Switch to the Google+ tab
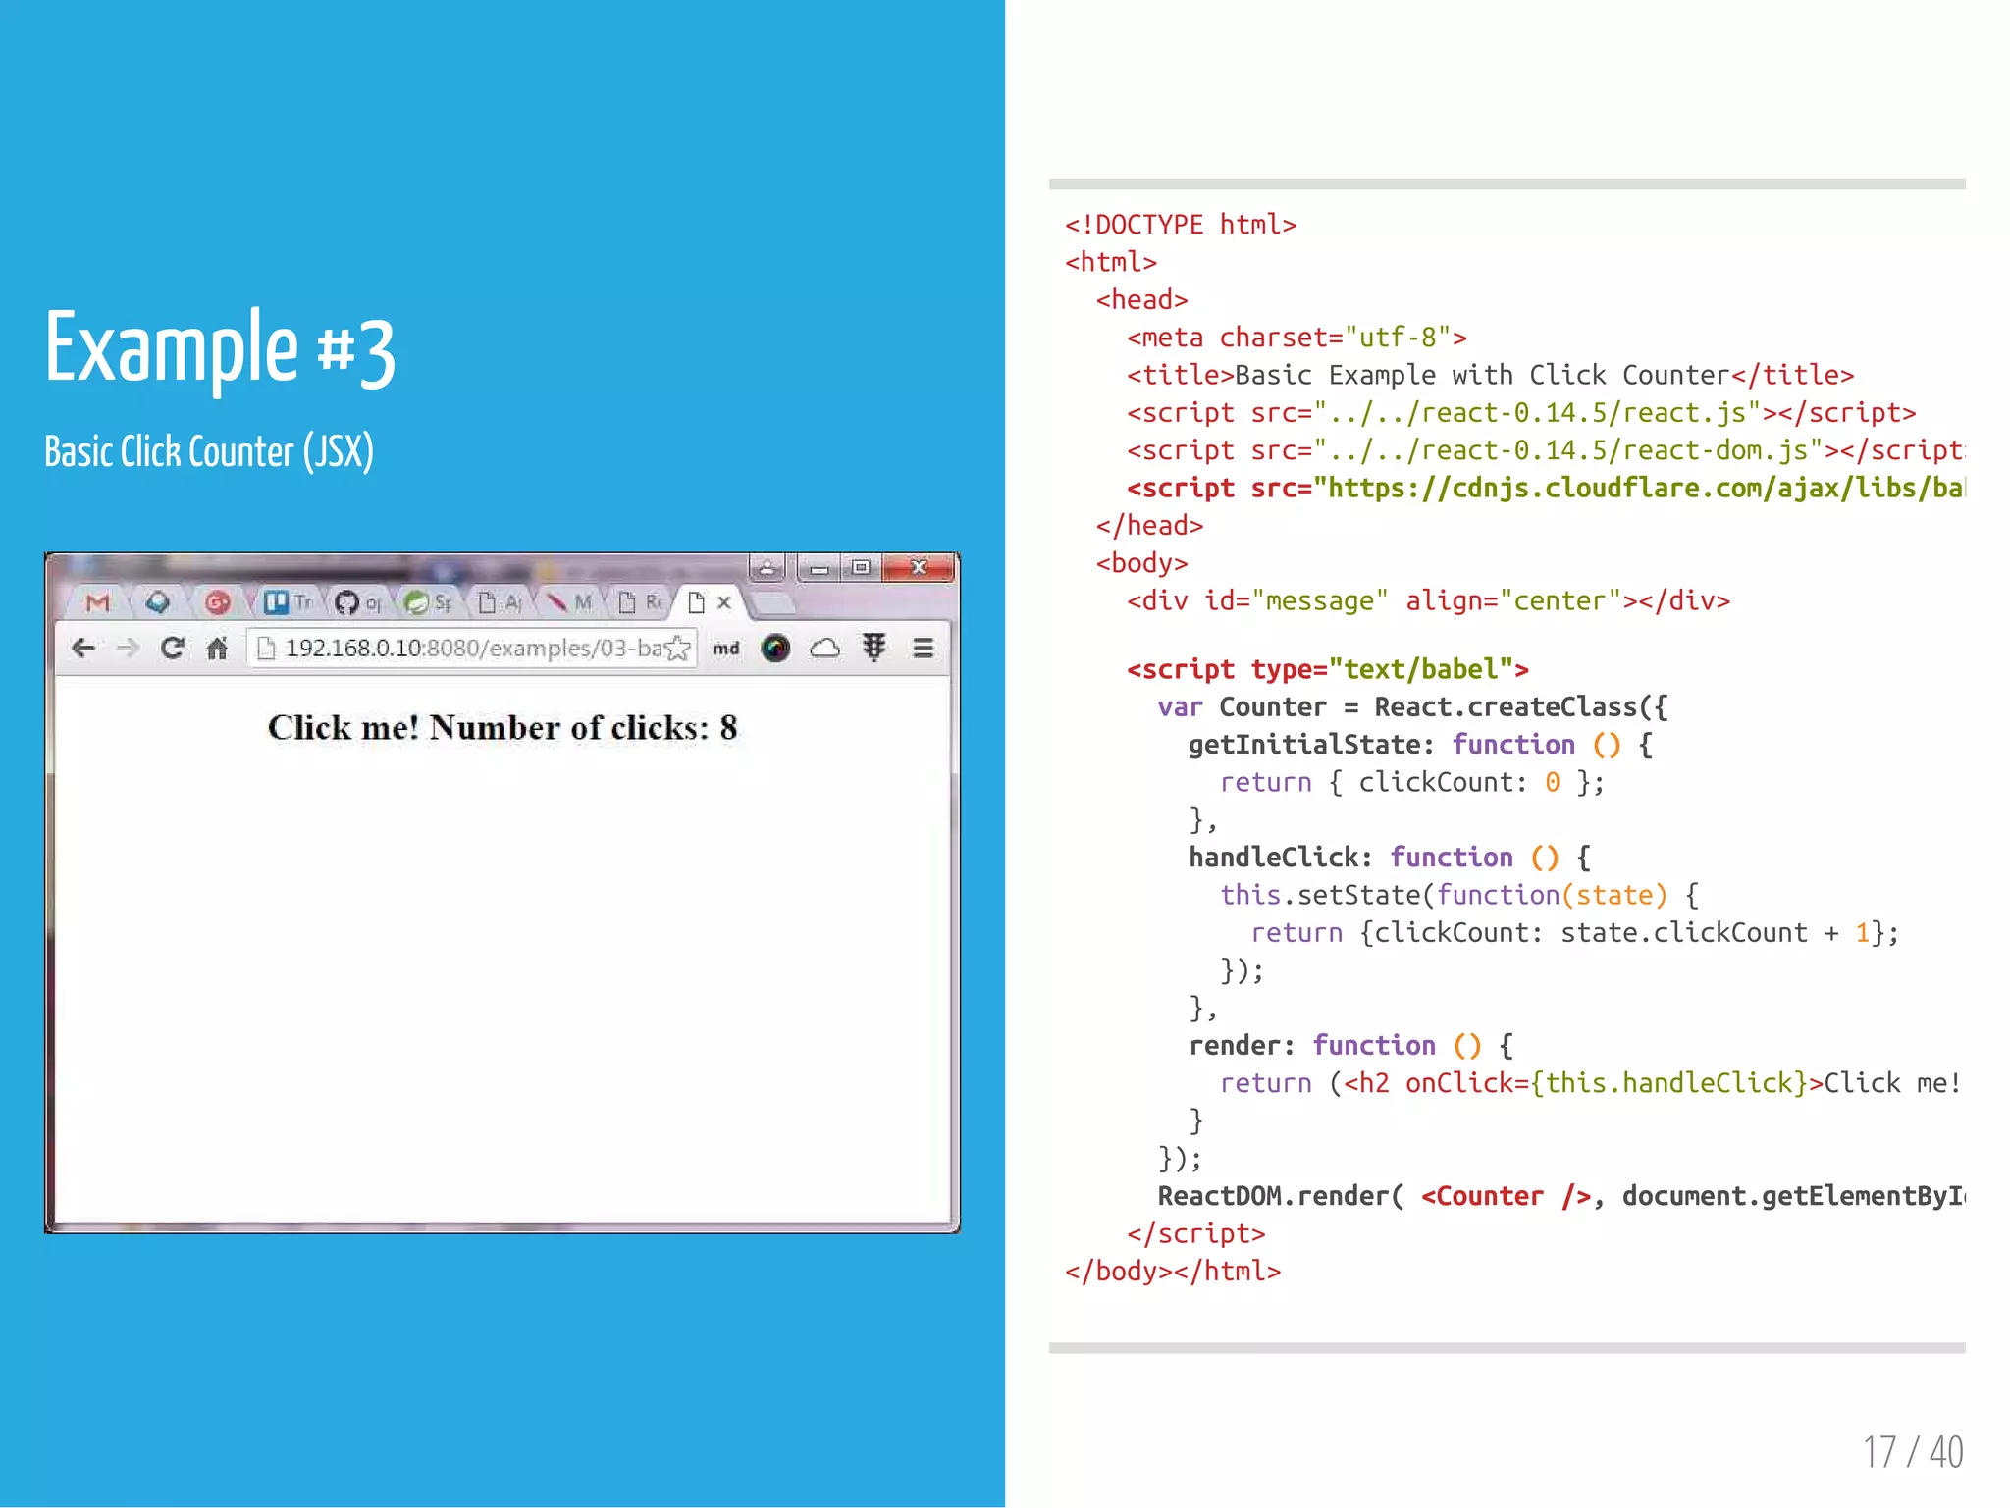The height and width of the screenshot is (1508, 2010). click(x=218, y=602)
